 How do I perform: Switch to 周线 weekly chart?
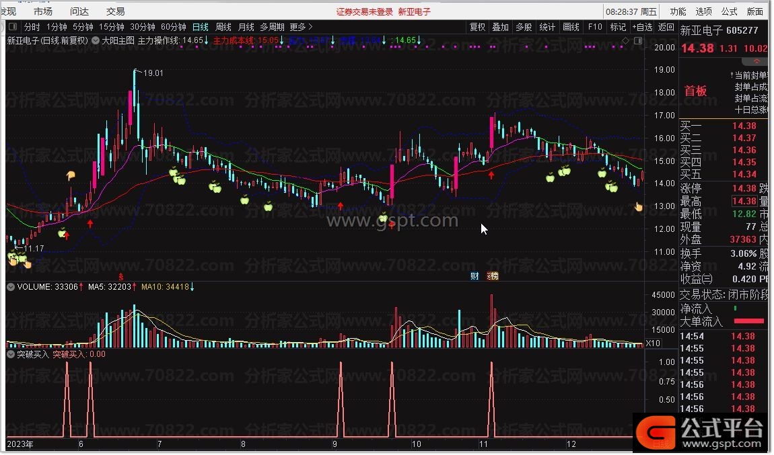tap(223, 27)
